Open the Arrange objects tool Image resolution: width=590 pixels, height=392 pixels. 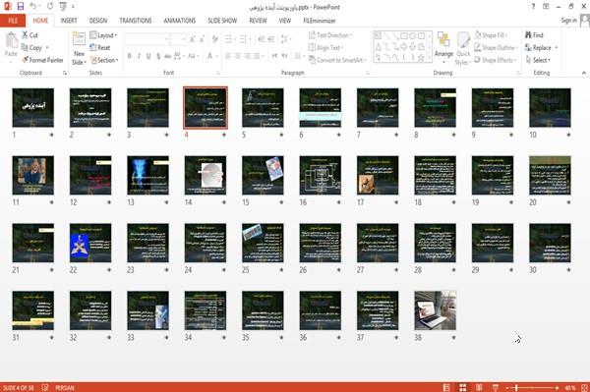(x=443, y=48)
